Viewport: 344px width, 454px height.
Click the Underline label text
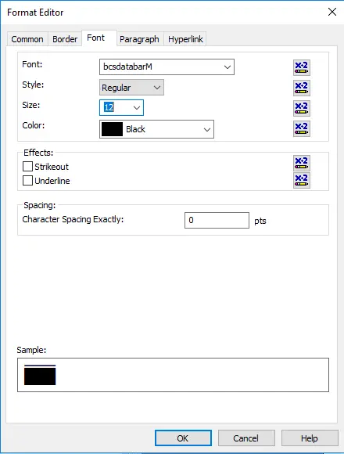(52, 181)
